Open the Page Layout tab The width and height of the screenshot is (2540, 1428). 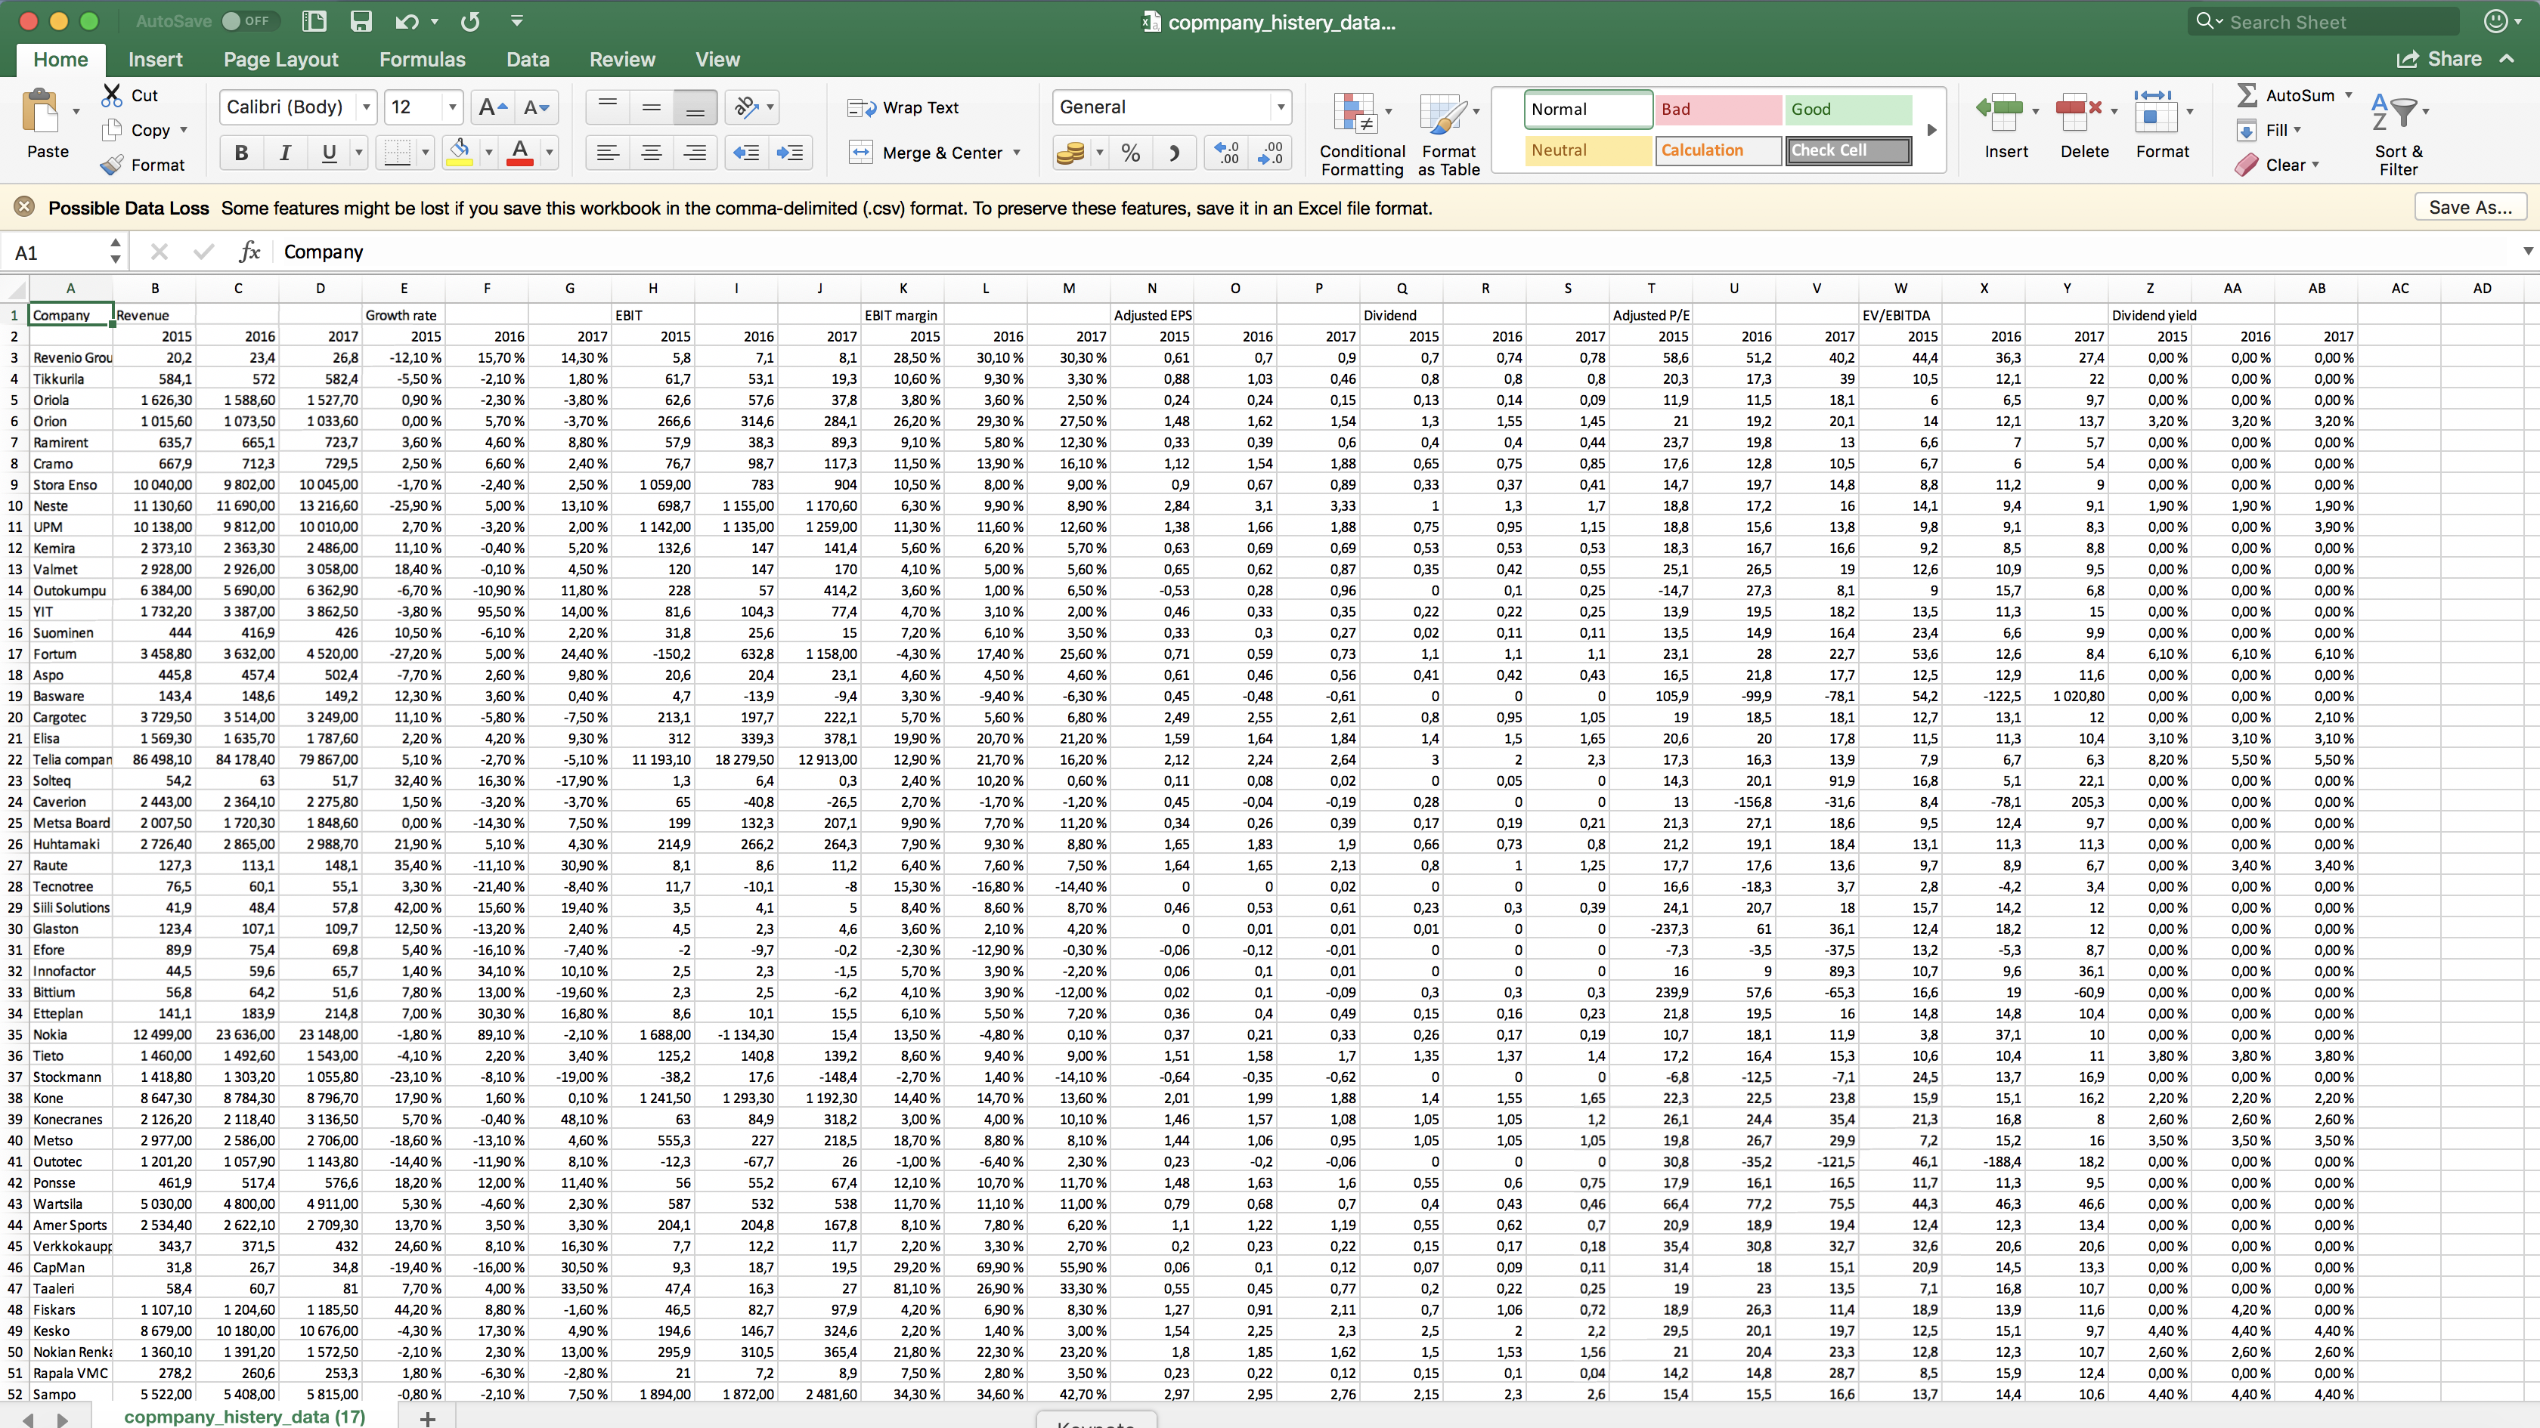coord(280,59)
